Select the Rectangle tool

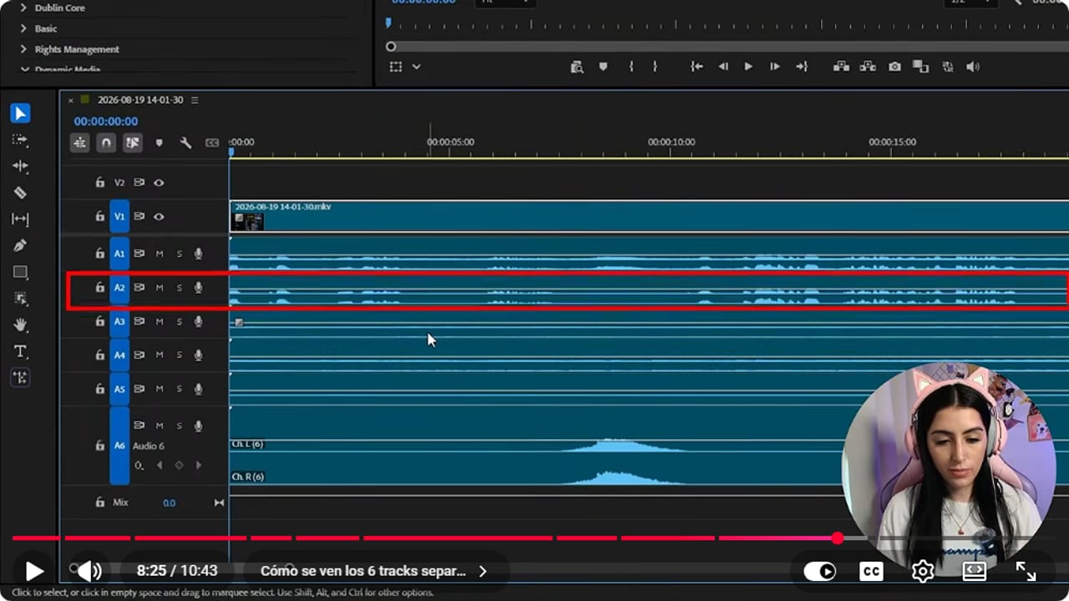point(20,272)
